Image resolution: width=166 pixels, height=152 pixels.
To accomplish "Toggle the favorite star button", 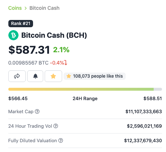I will pos(53,76).
